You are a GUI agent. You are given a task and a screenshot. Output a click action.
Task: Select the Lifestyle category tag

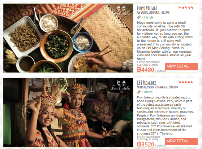[x=148, y=17]
